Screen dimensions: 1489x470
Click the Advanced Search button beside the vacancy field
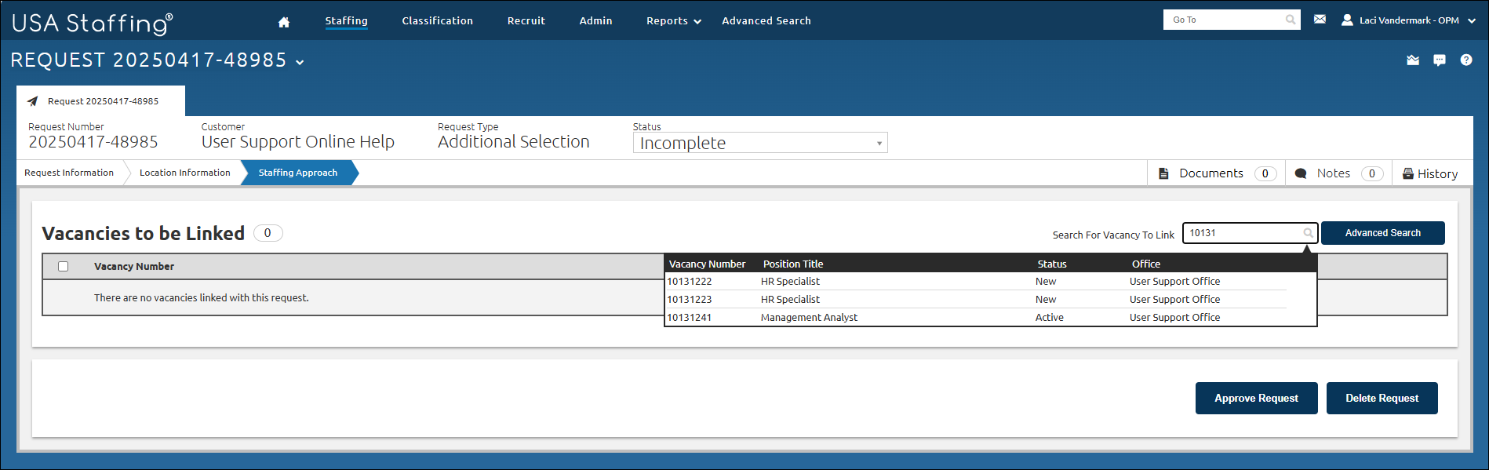[x=1382, y=233]
